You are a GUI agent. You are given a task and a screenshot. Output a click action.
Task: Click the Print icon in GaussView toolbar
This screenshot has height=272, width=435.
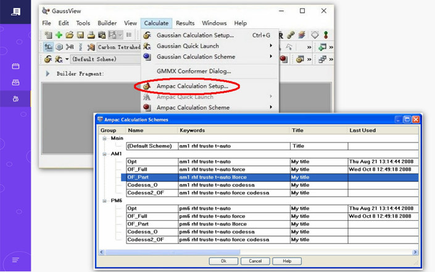(x=91, y=35)
